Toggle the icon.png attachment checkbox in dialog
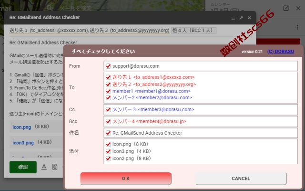 pos(108,144)
